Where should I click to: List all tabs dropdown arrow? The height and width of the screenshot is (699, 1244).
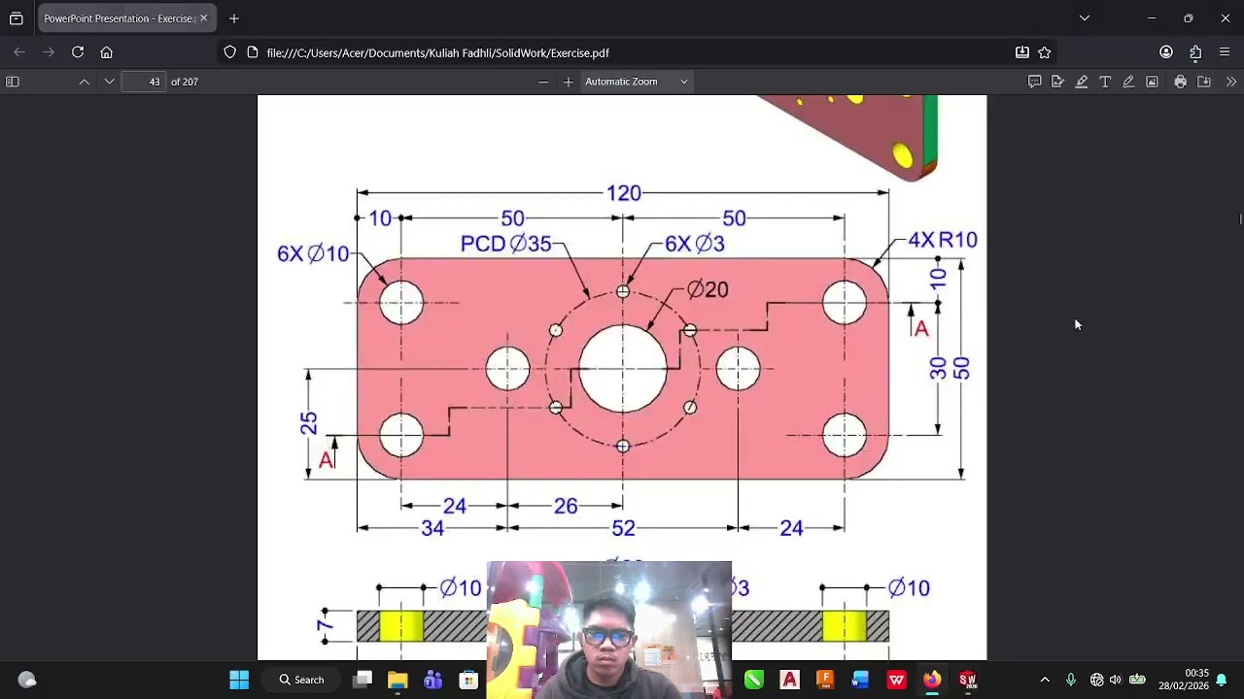pos(1085,18)
